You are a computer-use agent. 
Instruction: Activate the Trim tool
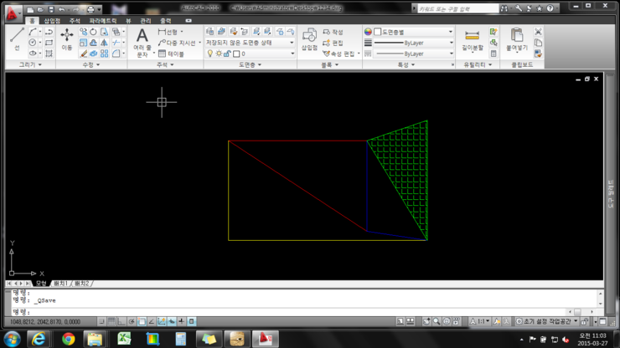116,43
